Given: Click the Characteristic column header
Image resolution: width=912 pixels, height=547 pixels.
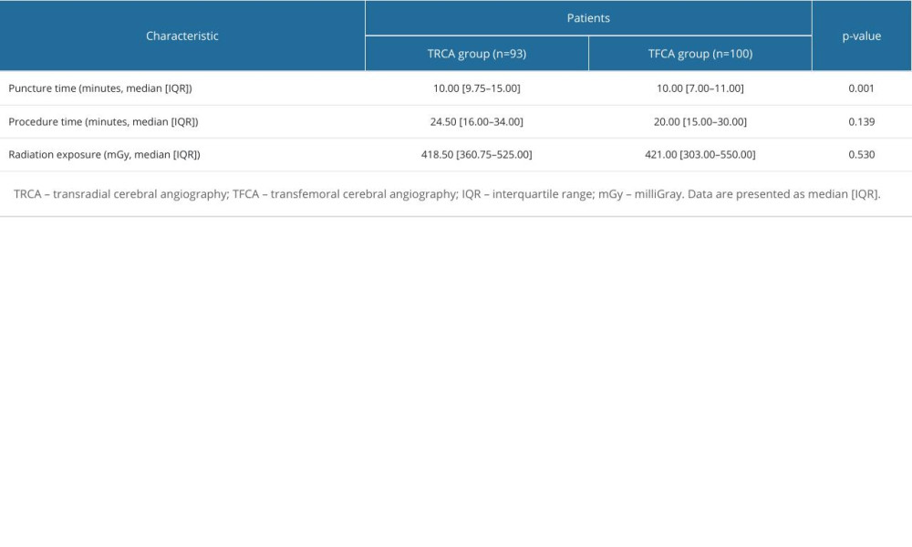Looking at the screenshot, I should tap(182, 36).
